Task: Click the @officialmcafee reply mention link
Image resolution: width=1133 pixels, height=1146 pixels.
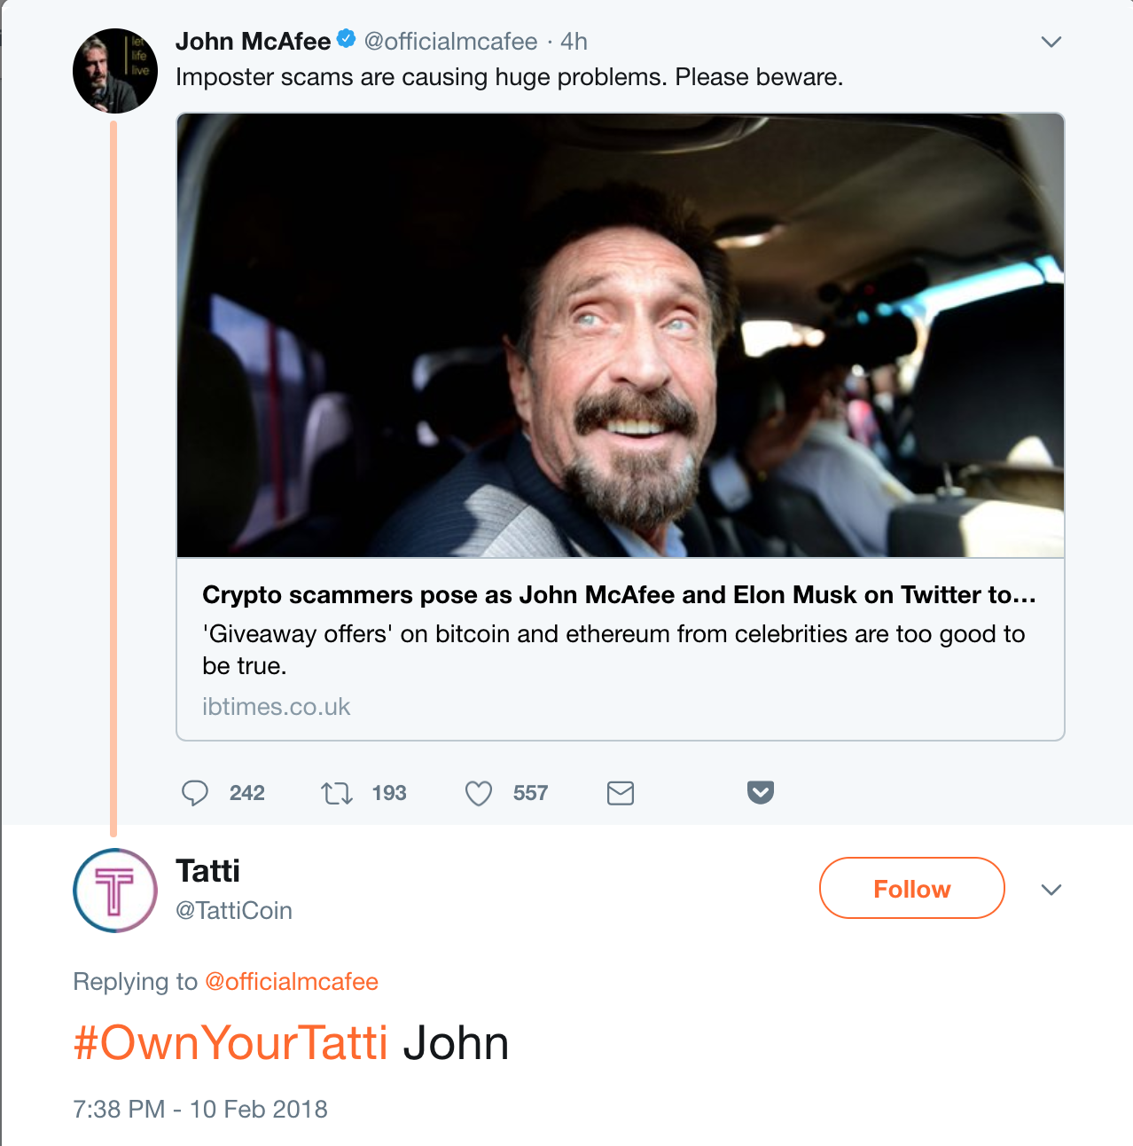Action: (292, 982)
